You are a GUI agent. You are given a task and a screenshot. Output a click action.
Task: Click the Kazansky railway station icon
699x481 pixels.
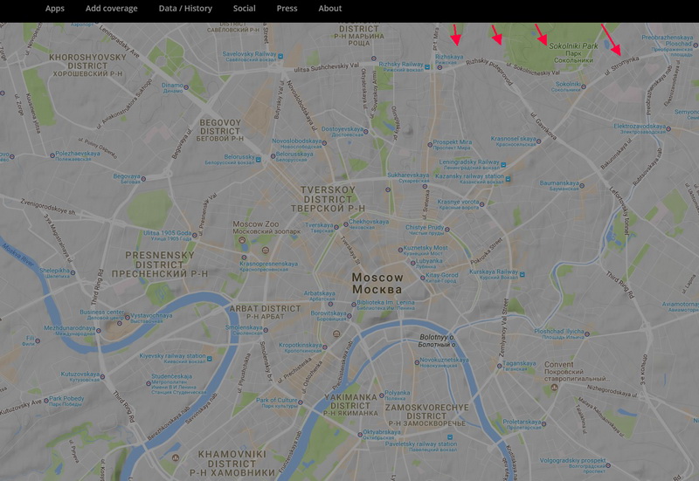tap(508, 179)
